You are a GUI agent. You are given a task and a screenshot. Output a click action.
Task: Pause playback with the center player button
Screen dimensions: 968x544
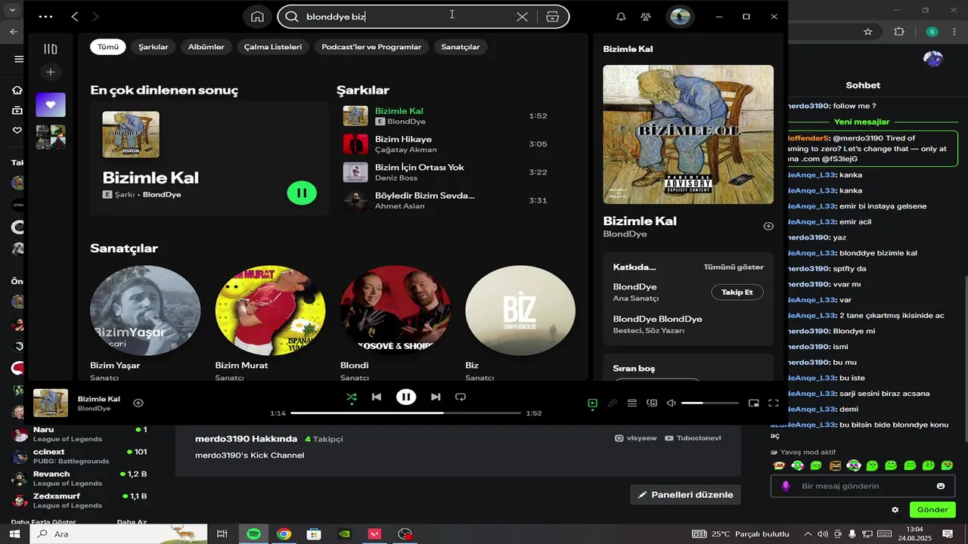click(406, 397)
